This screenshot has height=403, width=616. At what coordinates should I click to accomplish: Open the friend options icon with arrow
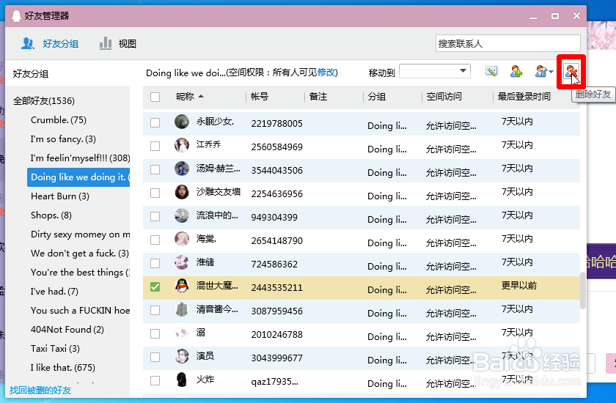pos(544,71)
